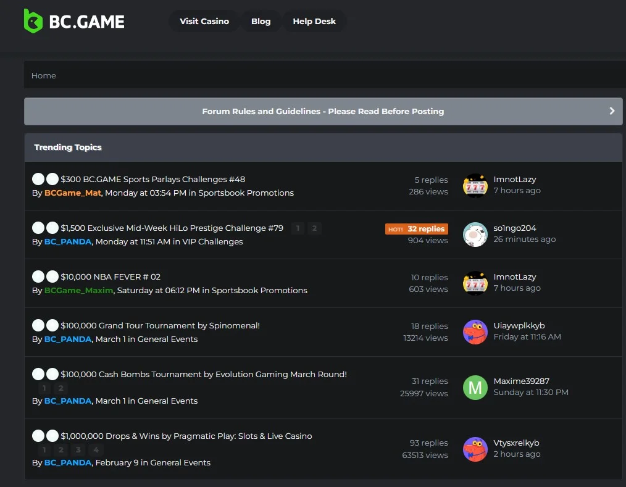Go to page 2 of Drops & Wins topic

(x=61, y=450)
